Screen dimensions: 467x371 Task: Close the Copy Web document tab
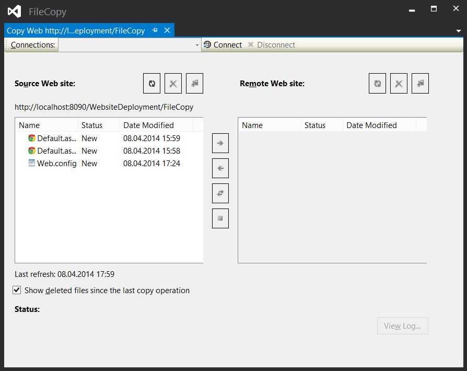pyautogui.click(x=167, y=31)
